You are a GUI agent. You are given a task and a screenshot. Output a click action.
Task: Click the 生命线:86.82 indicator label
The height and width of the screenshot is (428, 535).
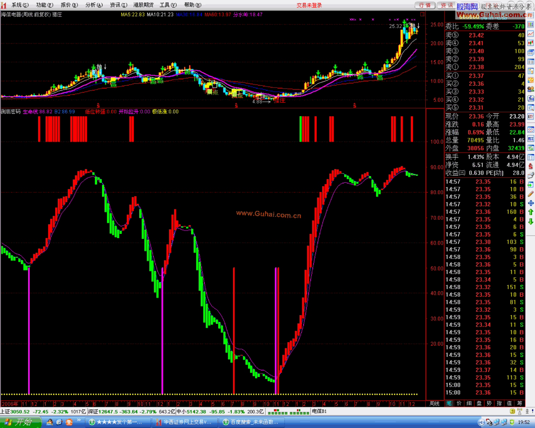click(x=38, y=112)
